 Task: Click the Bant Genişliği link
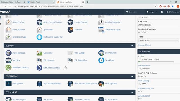coord(144,81)
